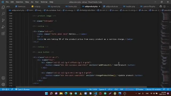Change indentation via Spaces: 4
Screen dimensions: 171x96
click(x=102, y=89)
